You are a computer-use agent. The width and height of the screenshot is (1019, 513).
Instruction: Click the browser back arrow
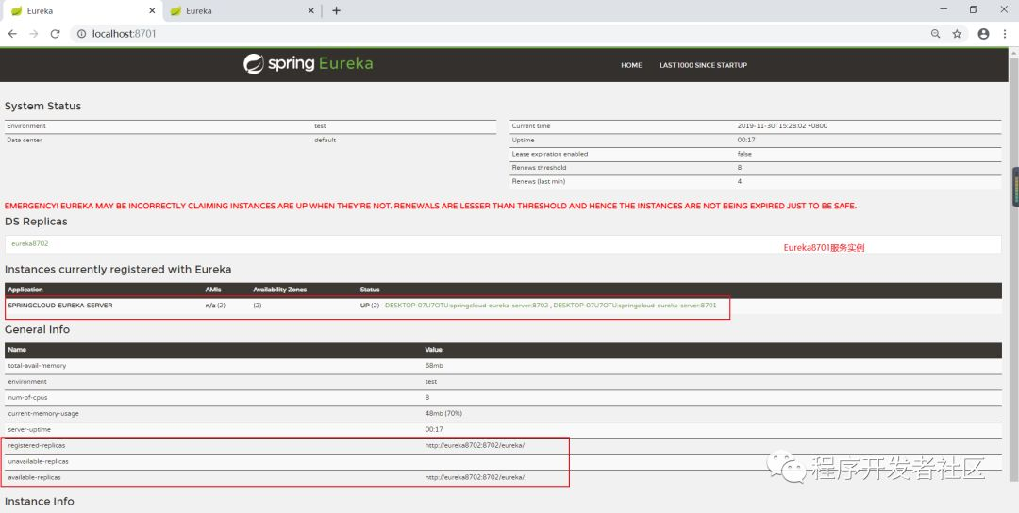click(x=12, y=34)
